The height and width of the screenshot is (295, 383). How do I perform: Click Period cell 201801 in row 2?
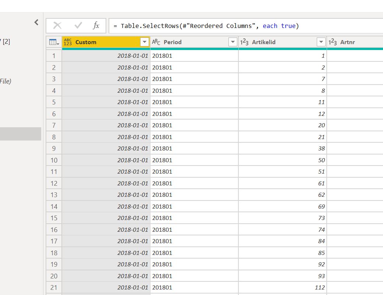pos(194,67)
